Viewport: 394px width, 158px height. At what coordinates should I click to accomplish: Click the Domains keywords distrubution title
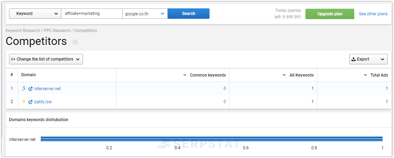tap(39, 120)
